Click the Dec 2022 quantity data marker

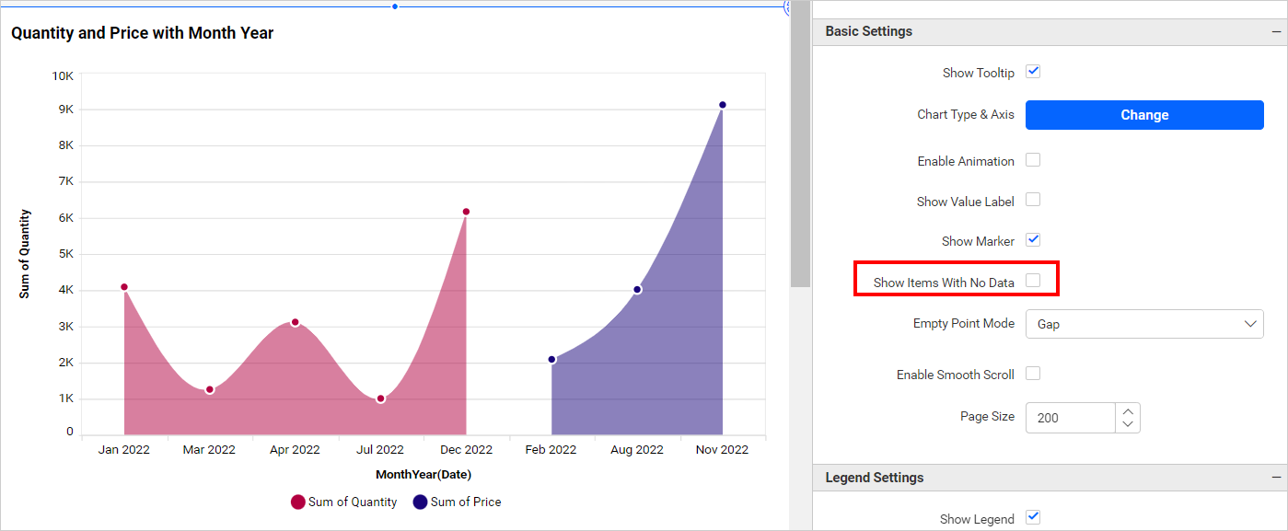click(466, 212)
